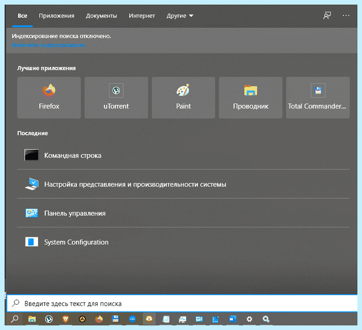Open Total Commander floppy icon on taskbar
The width and height of the screenshot is (362, 330).
115,319
